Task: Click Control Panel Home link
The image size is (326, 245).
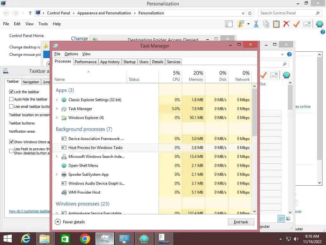Action: 26,36
